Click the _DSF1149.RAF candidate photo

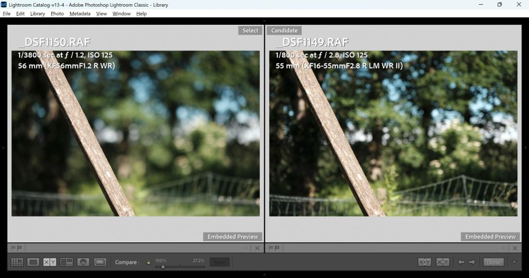(x=393, y=133)
